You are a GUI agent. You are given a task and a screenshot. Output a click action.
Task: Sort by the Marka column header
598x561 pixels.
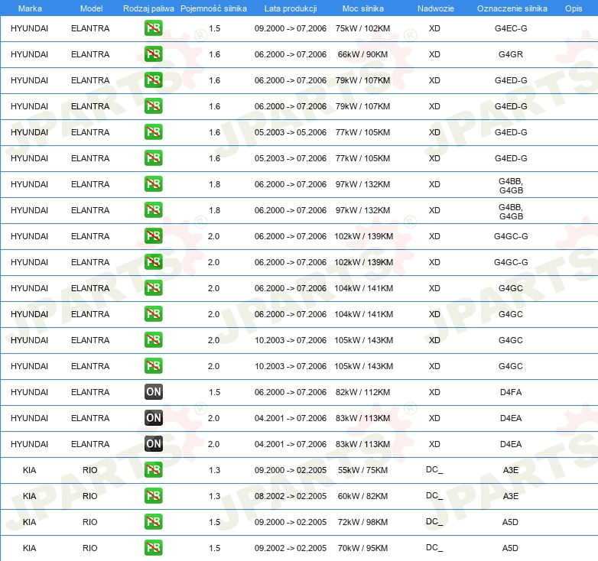[x=29, y=8]
